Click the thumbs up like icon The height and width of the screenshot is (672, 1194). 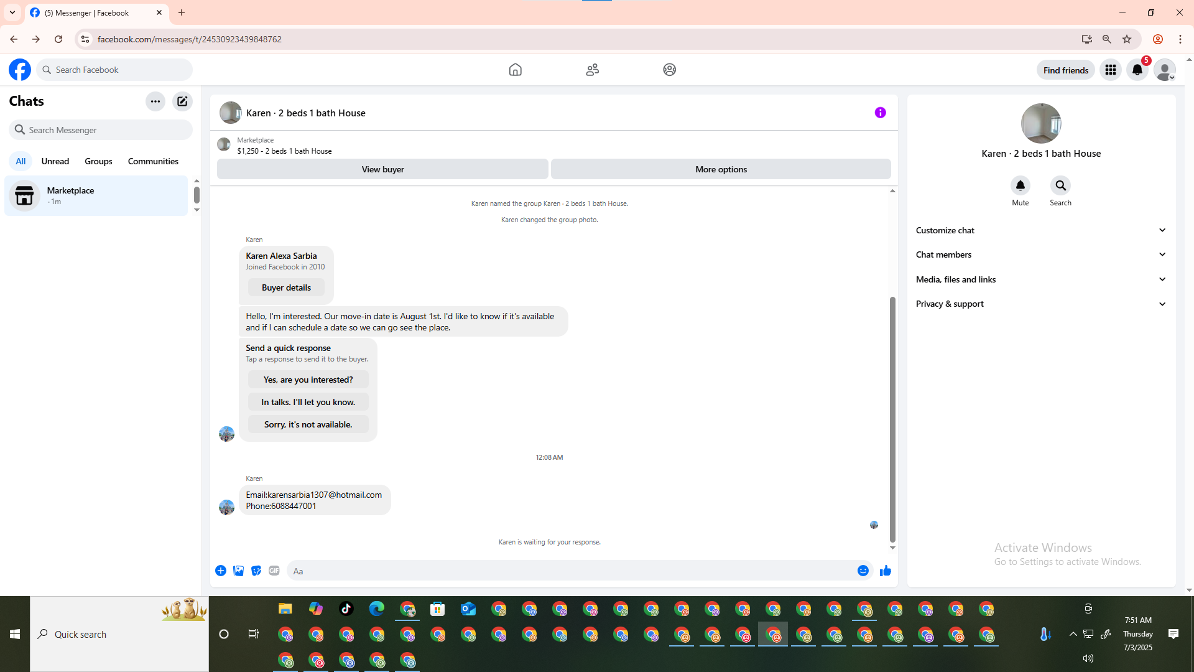[886, 571]
